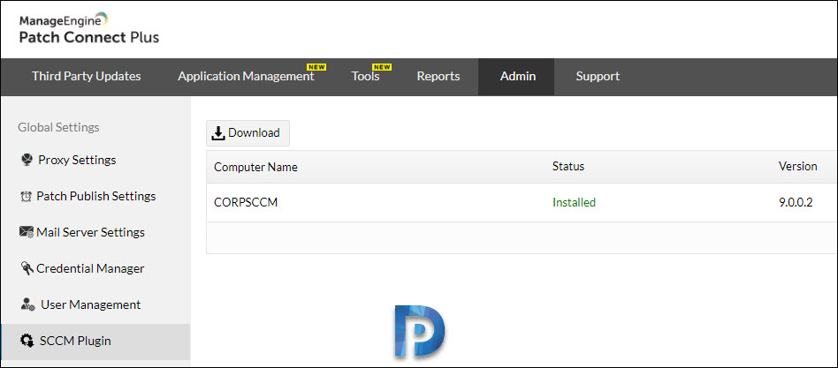Open Patch Publish Settings in the sidebar
This screenshot has height=368, width=838.
95,196
